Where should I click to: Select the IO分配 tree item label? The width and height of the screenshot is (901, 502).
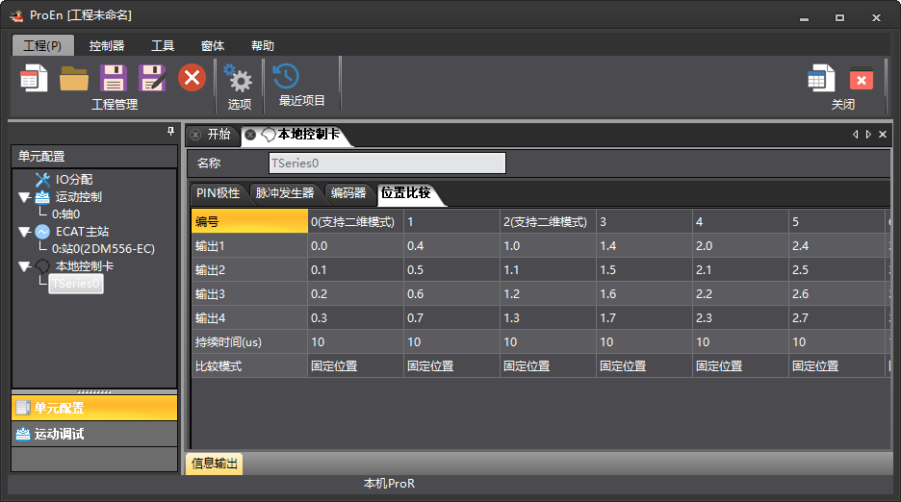tap(74, 180)
